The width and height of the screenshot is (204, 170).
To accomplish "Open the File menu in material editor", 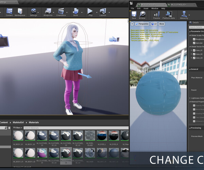I will point(133,8).
